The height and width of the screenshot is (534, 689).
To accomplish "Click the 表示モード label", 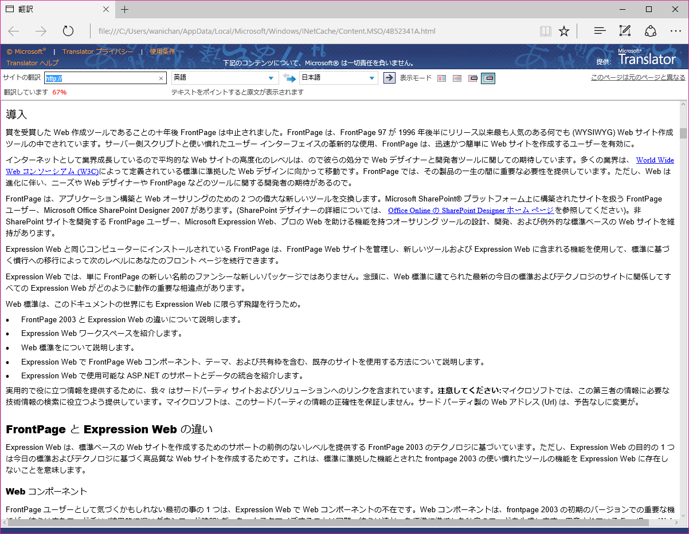I will (416, 78).
